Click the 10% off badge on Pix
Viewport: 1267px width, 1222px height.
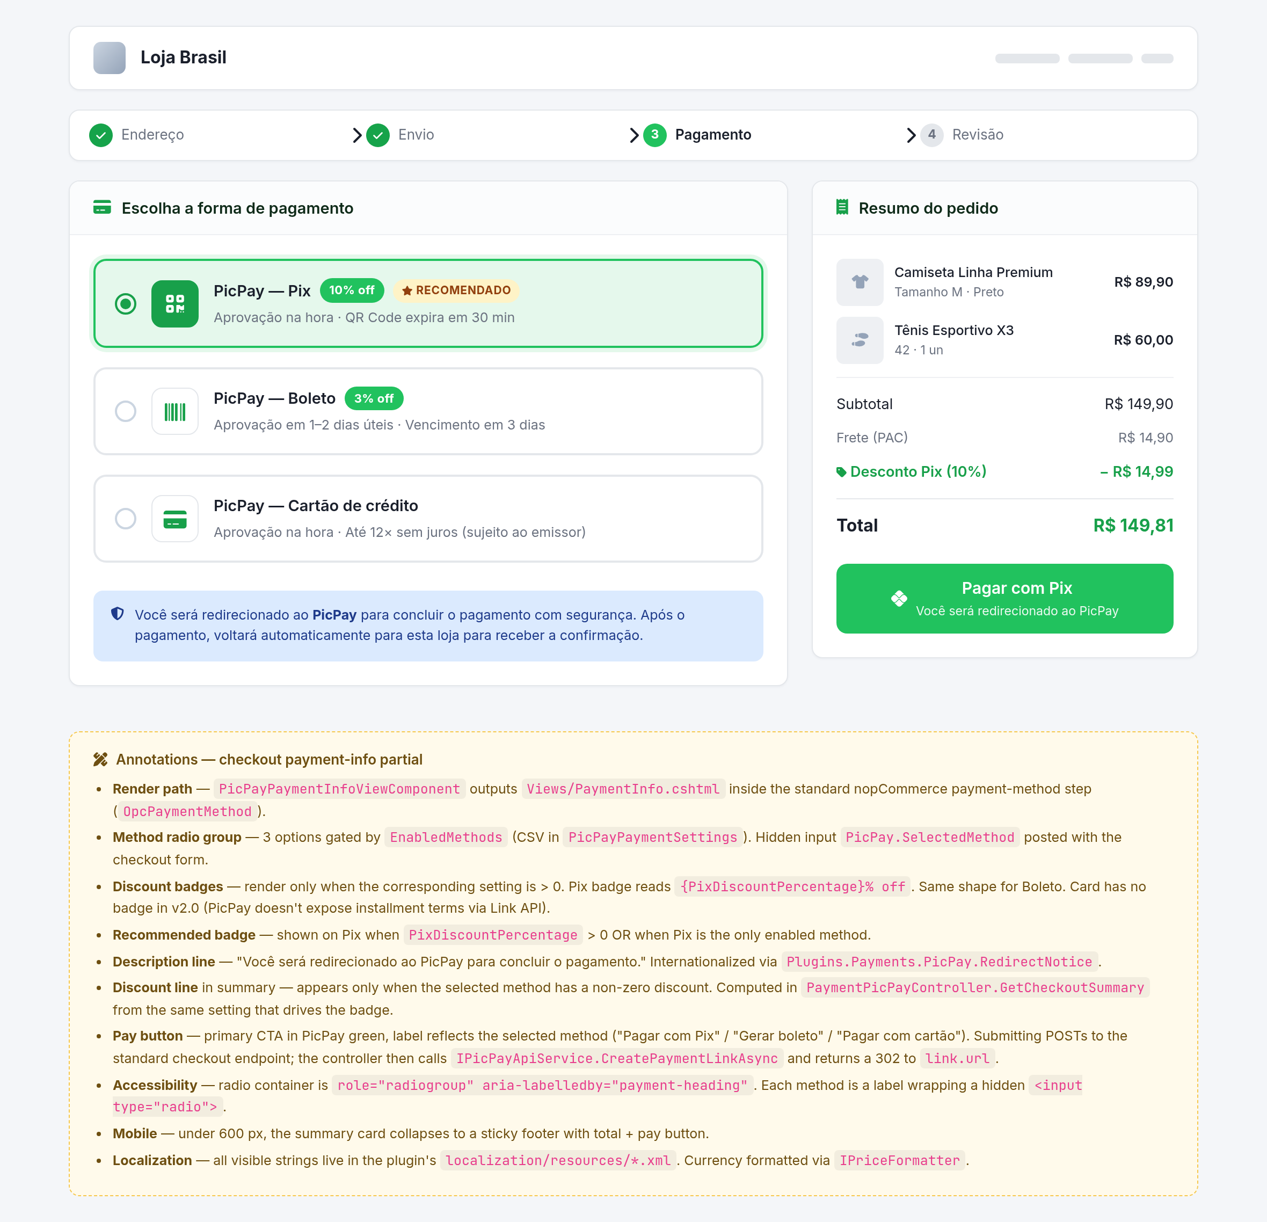[x=352, y=290]
